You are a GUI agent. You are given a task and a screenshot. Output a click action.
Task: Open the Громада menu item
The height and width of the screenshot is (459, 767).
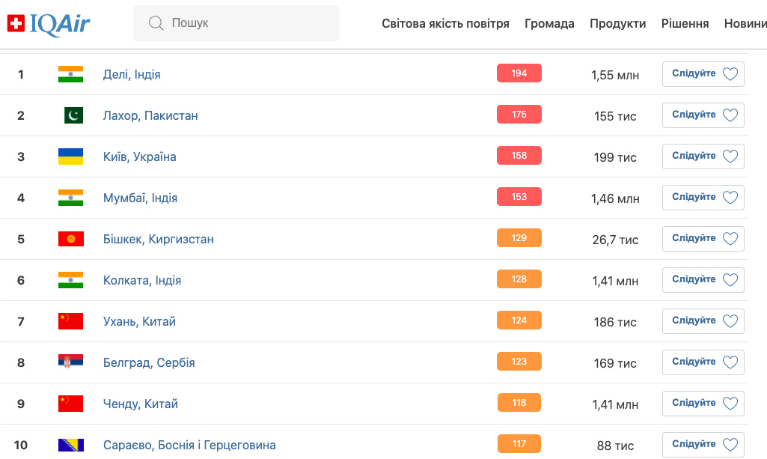tap(549, 23)
